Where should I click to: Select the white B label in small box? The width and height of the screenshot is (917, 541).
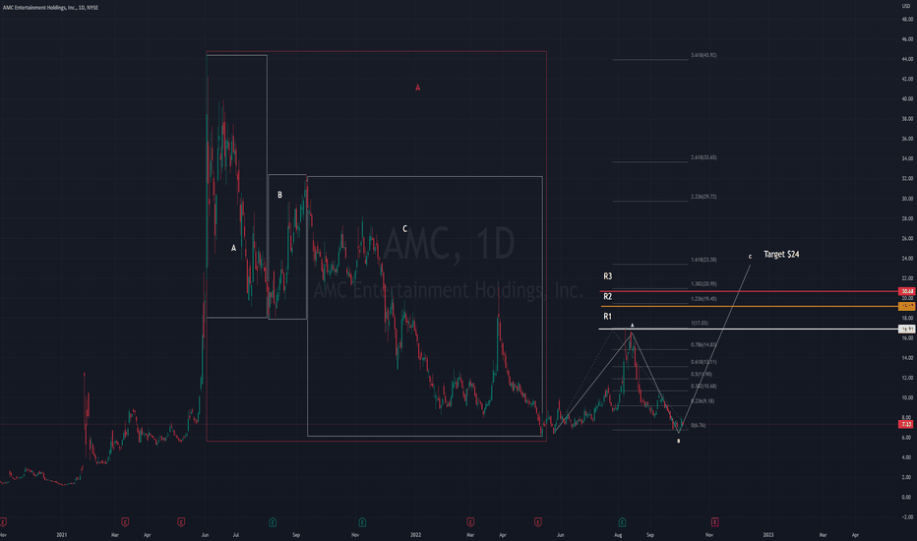[x=279, y=195]
